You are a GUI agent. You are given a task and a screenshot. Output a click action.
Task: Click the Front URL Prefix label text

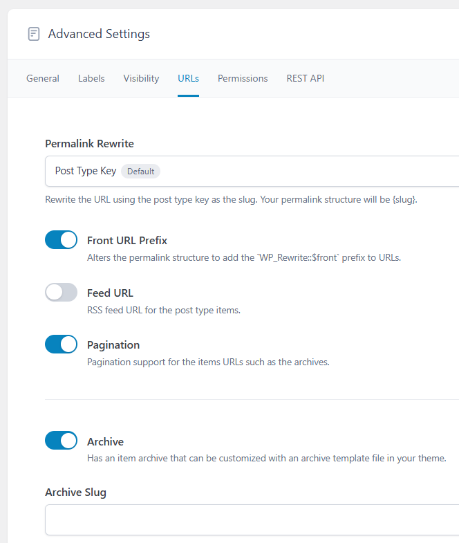coord(127,241)
